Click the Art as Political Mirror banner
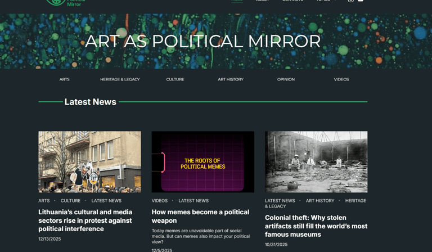The width and height of the screenshot is (432, 252). pyautogui.click(x=216, y=41)
